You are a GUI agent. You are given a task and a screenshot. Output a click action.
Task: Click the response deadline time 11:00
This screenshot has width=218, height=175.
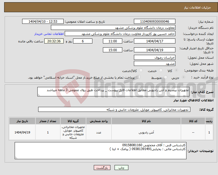tap(113, 41)
